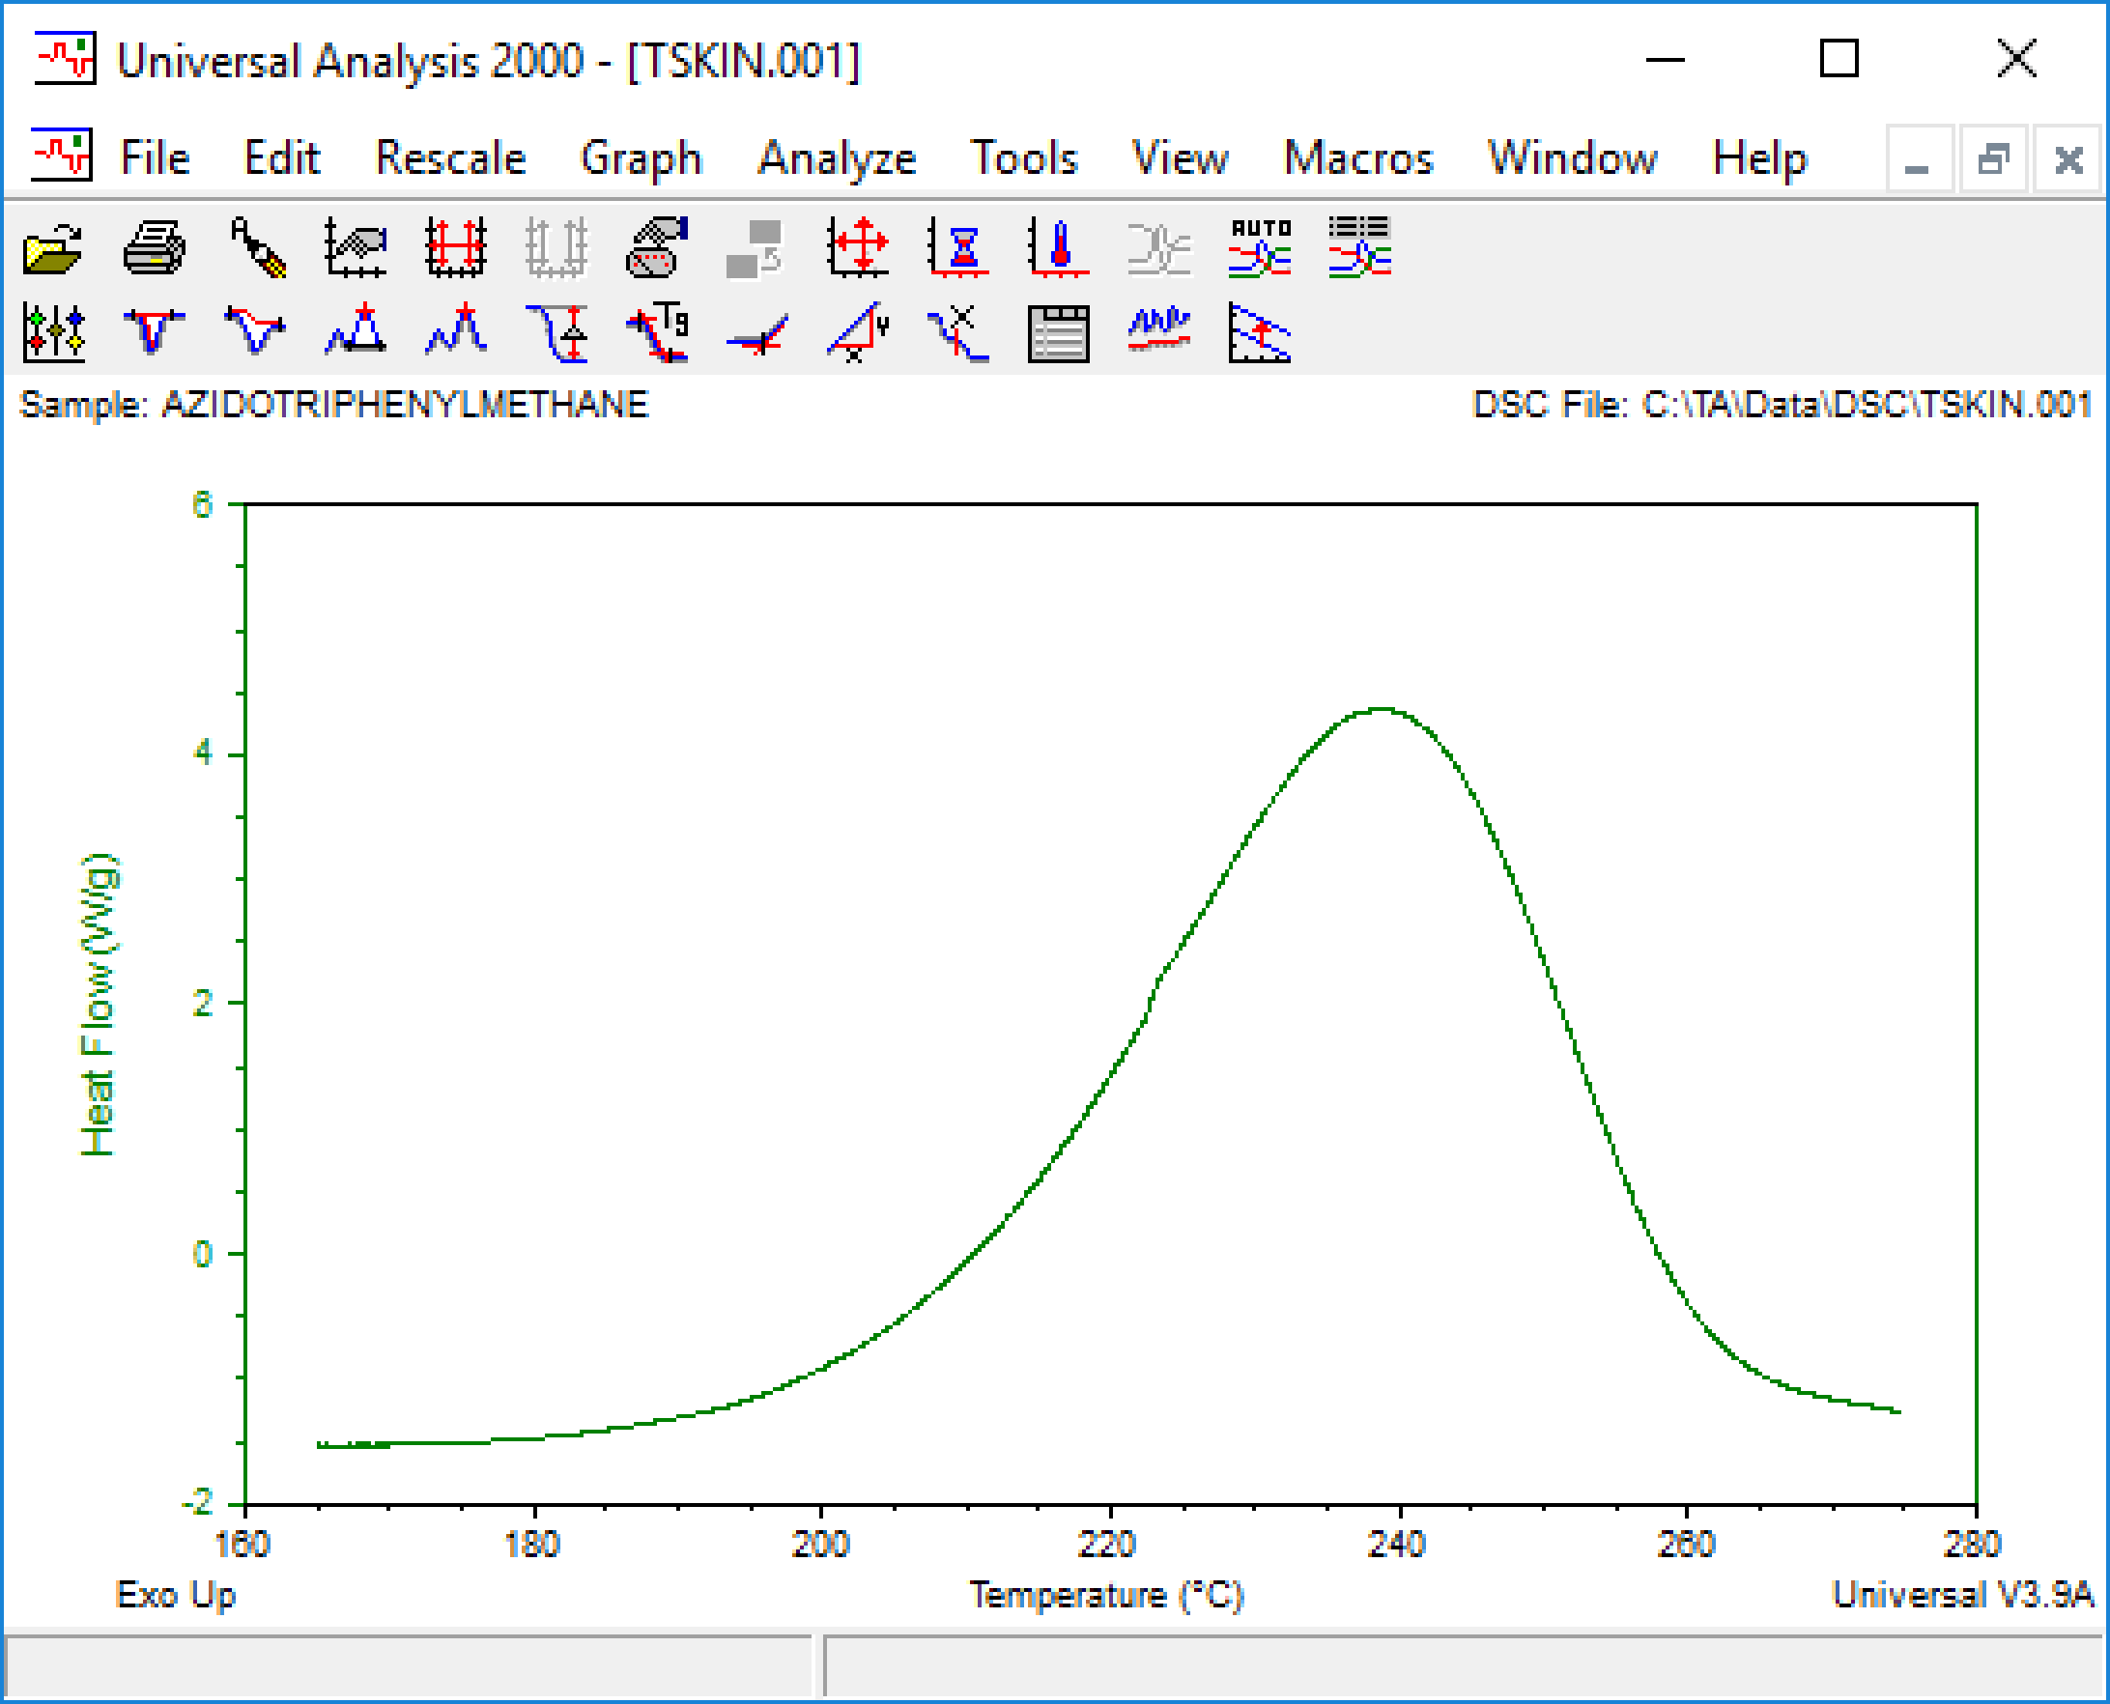Open the Analyze menu
The width and height of the screenshot is (2110, 1704).
838,159
